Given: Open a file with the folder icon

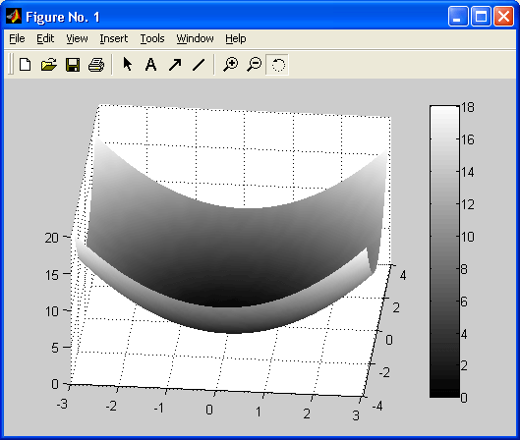Looking at the screenshot, I should click(49, 64).
